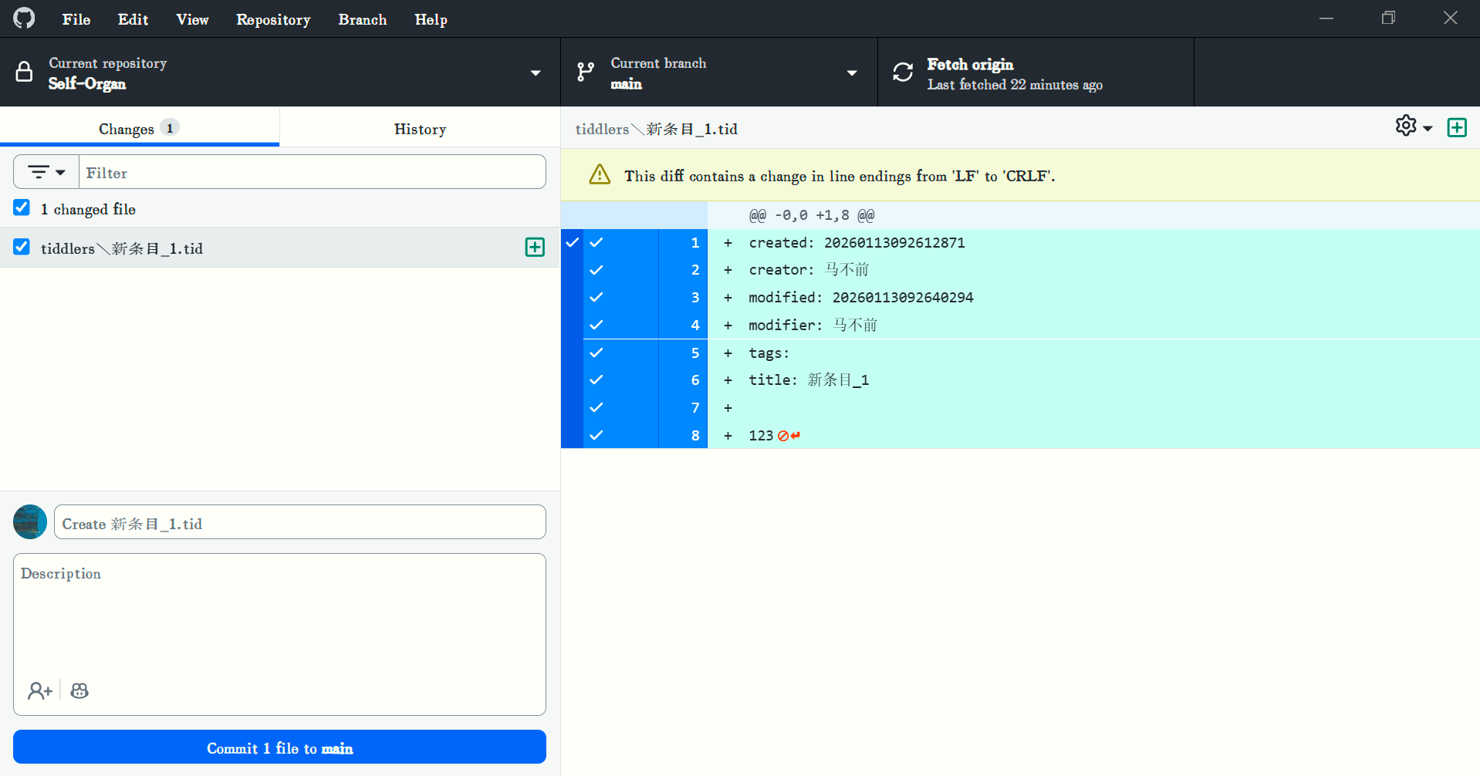Open the Branch menu
Screen dimensions: 1480x776
(x=362, y=19)
